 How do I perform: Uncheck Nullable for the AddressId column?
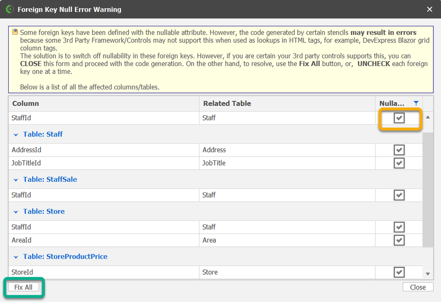click(x=399, y=150)
